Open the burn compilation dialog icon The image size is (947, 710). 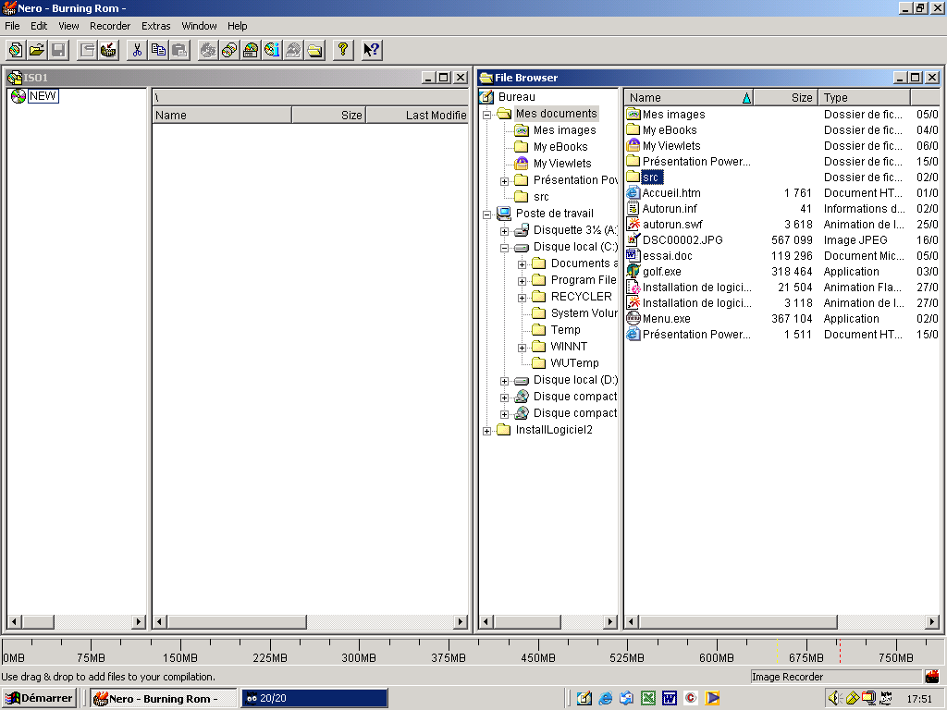pos(109,50)
